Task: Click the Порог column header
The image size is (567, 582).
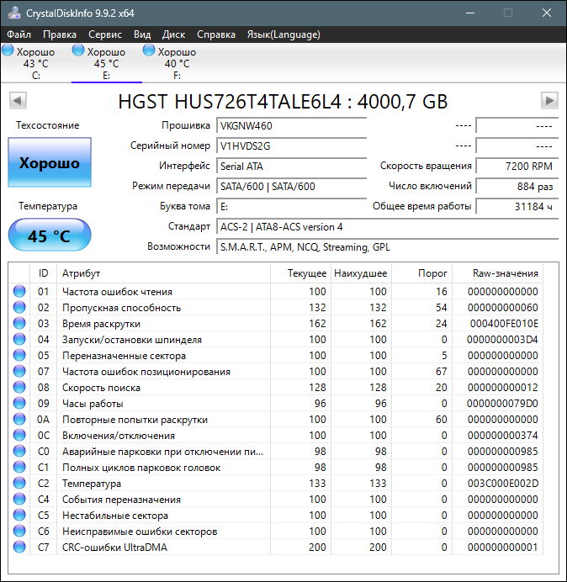Action: click(421, 273)
